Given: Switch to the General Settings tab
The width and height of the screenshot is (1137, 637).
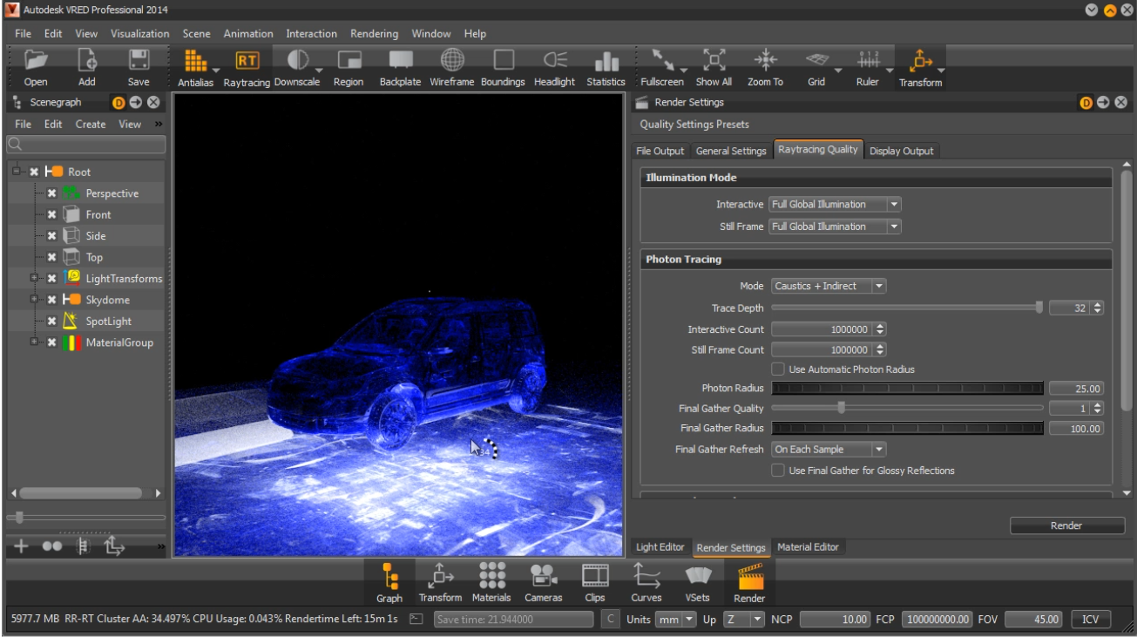Looking at the screenshot, I should click(x=730, y=151).
